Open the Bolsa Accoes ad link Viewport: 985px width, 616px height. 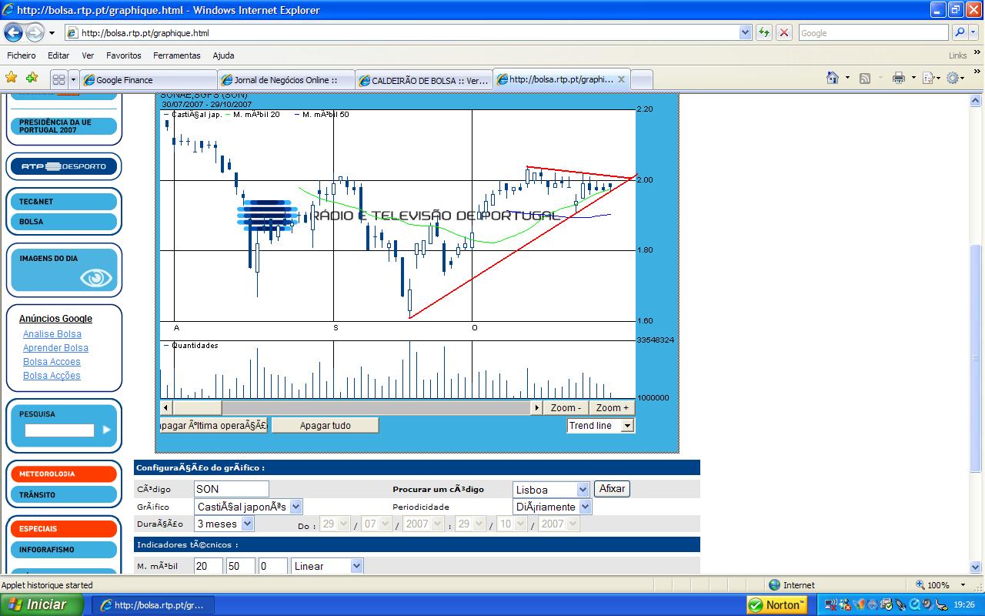[52, 362]
